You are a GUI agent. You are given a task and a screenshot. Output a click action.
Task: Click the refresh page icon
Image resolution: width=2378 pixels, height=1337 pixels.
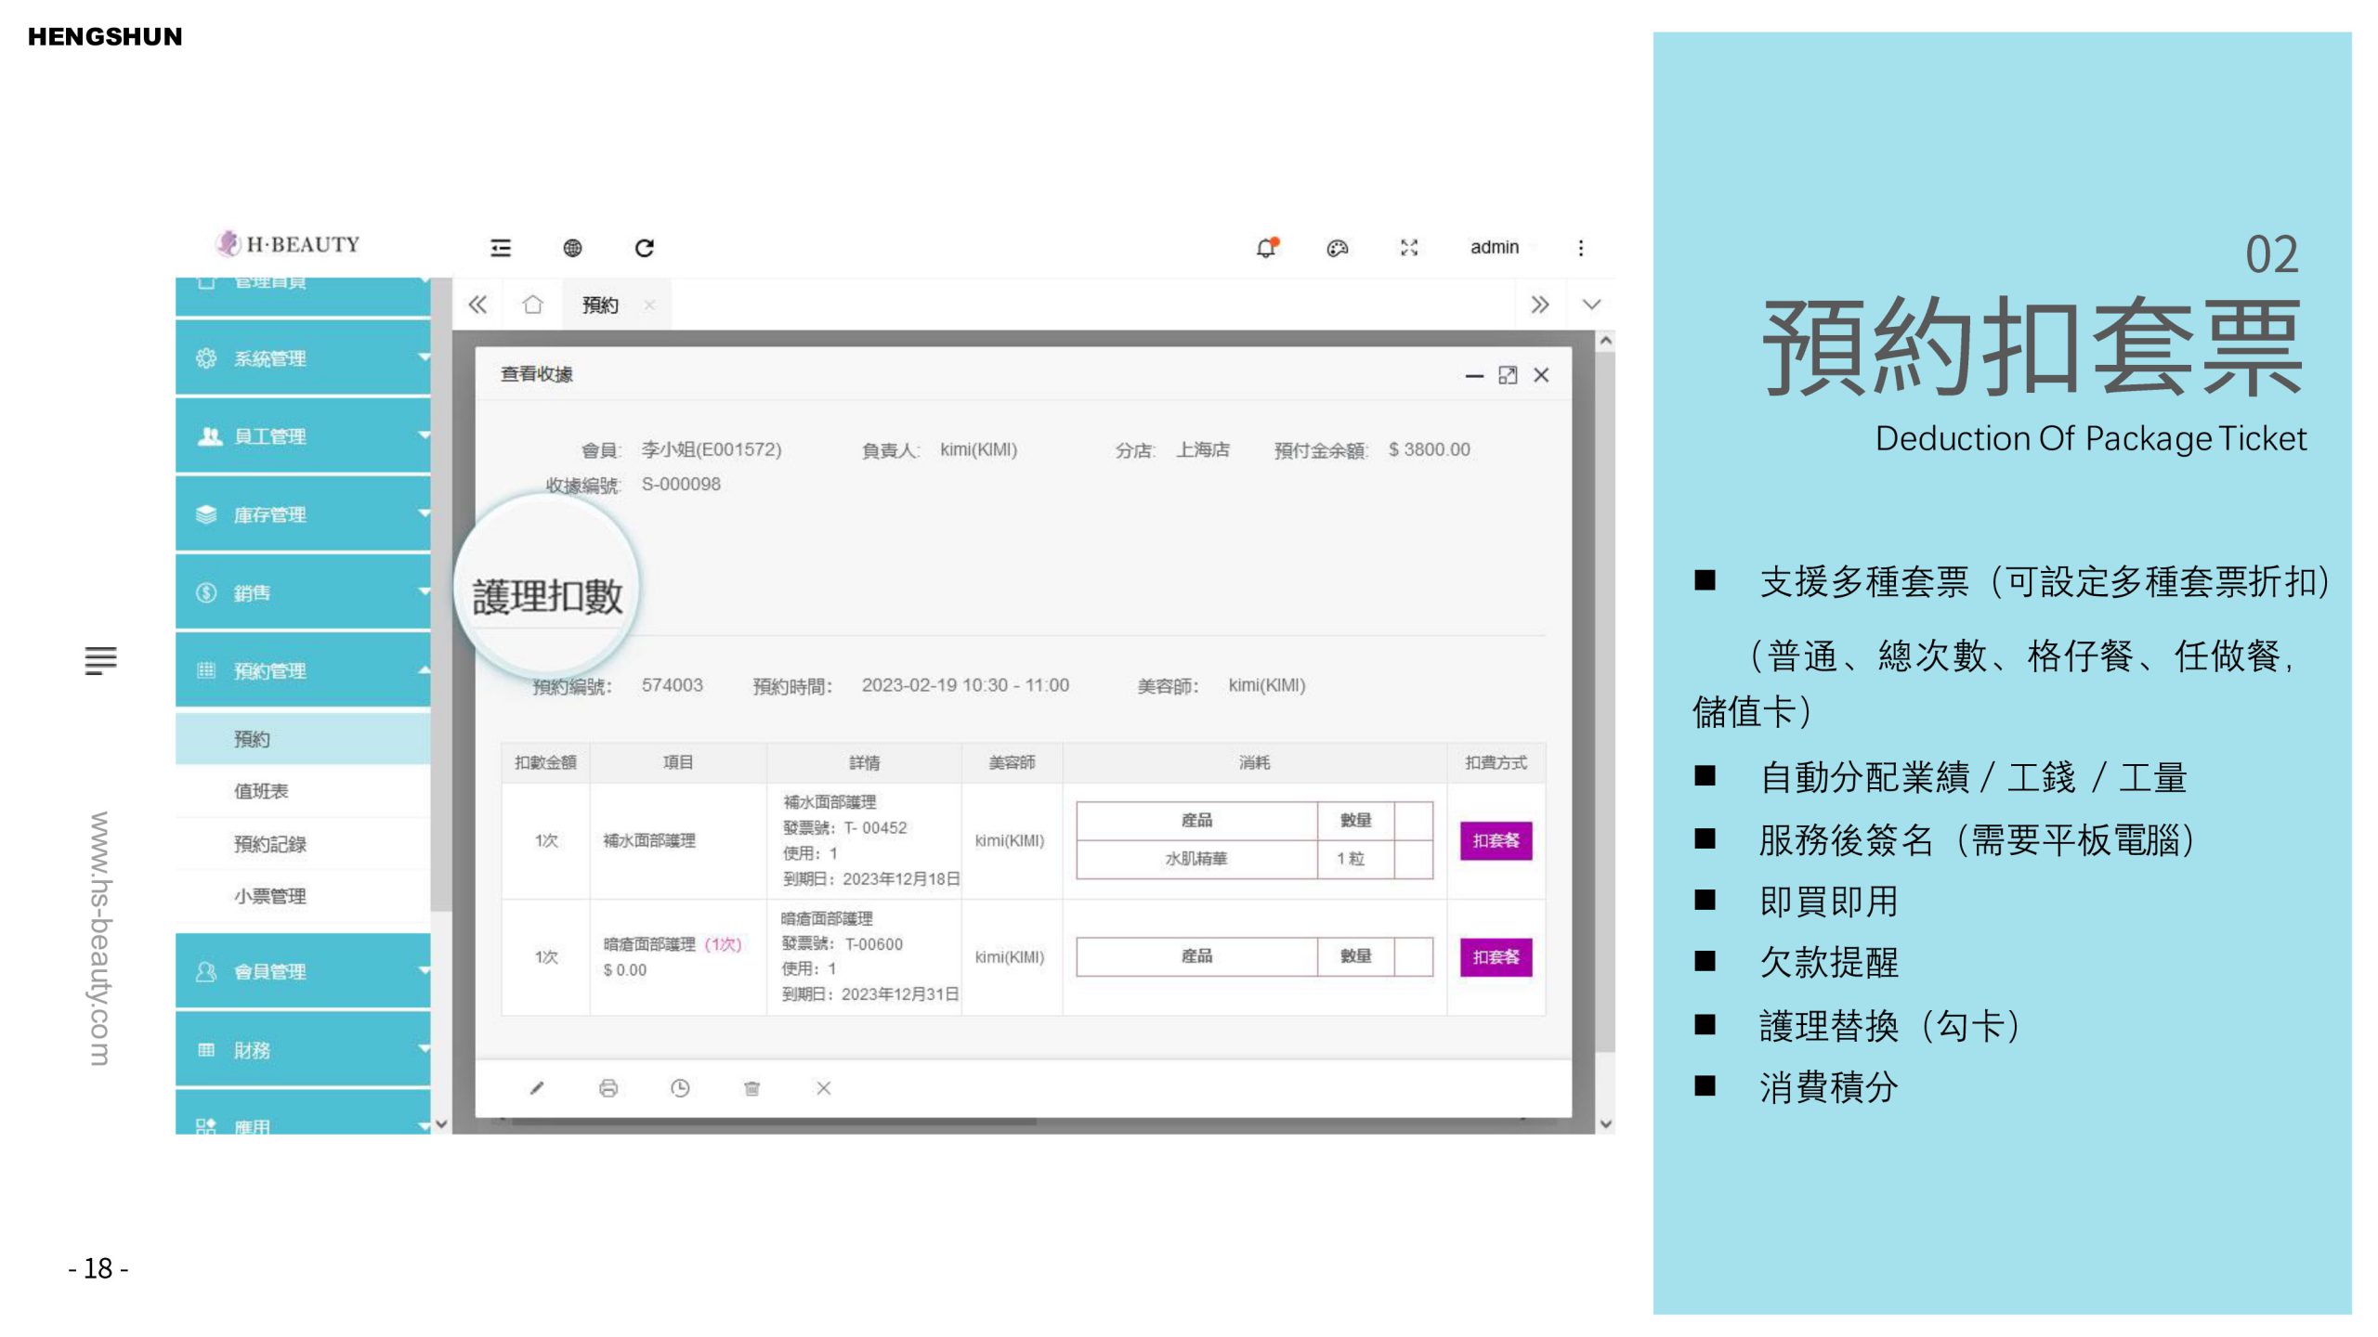click(x=645, y=248)
